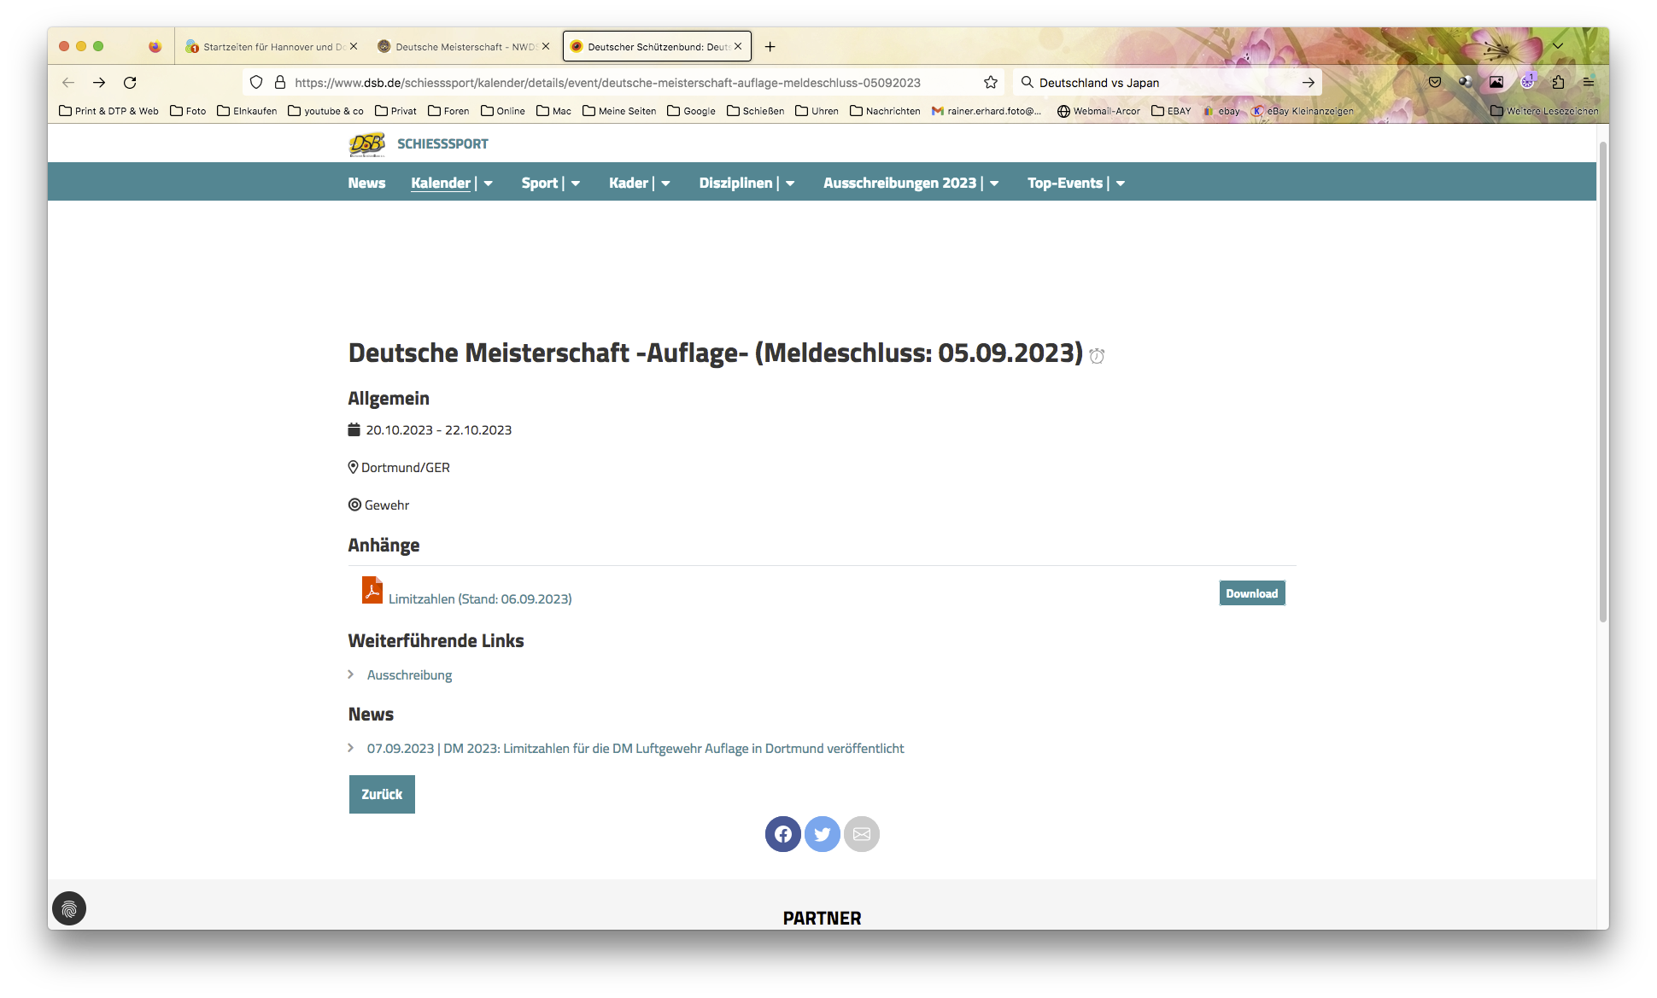Screen dimensions: 1657x998
Task: Expand the Disziplinen dropdown menu
Action: [x=790, y=184]
